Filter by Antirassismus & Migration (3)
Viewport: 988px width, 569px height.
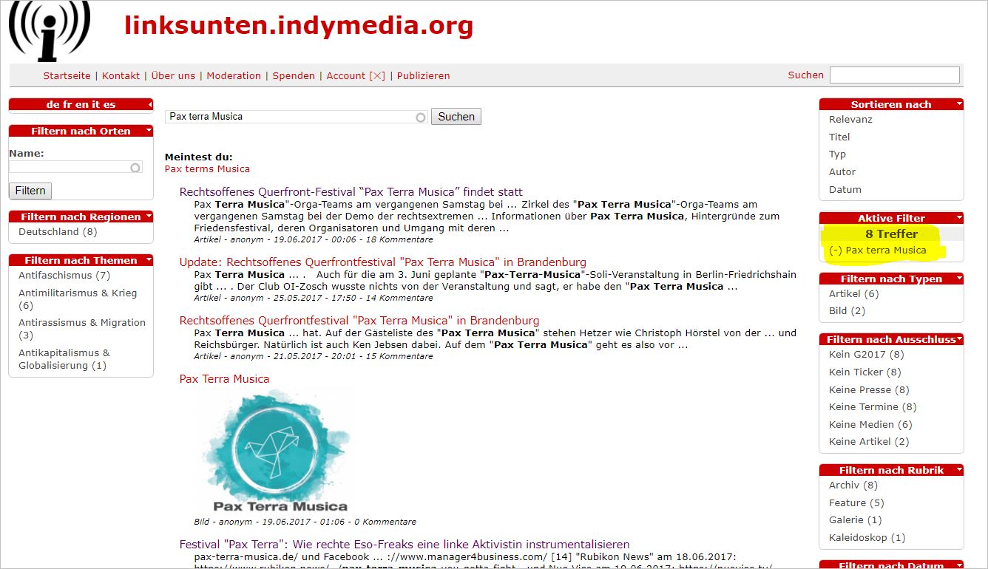click(82, 328)
